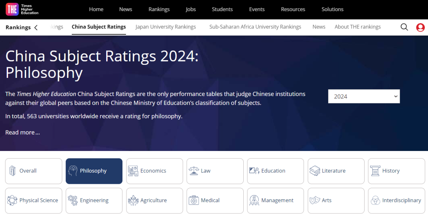Click the Read more link
Viewport: 428px width, 219px height.
[23, 132]
